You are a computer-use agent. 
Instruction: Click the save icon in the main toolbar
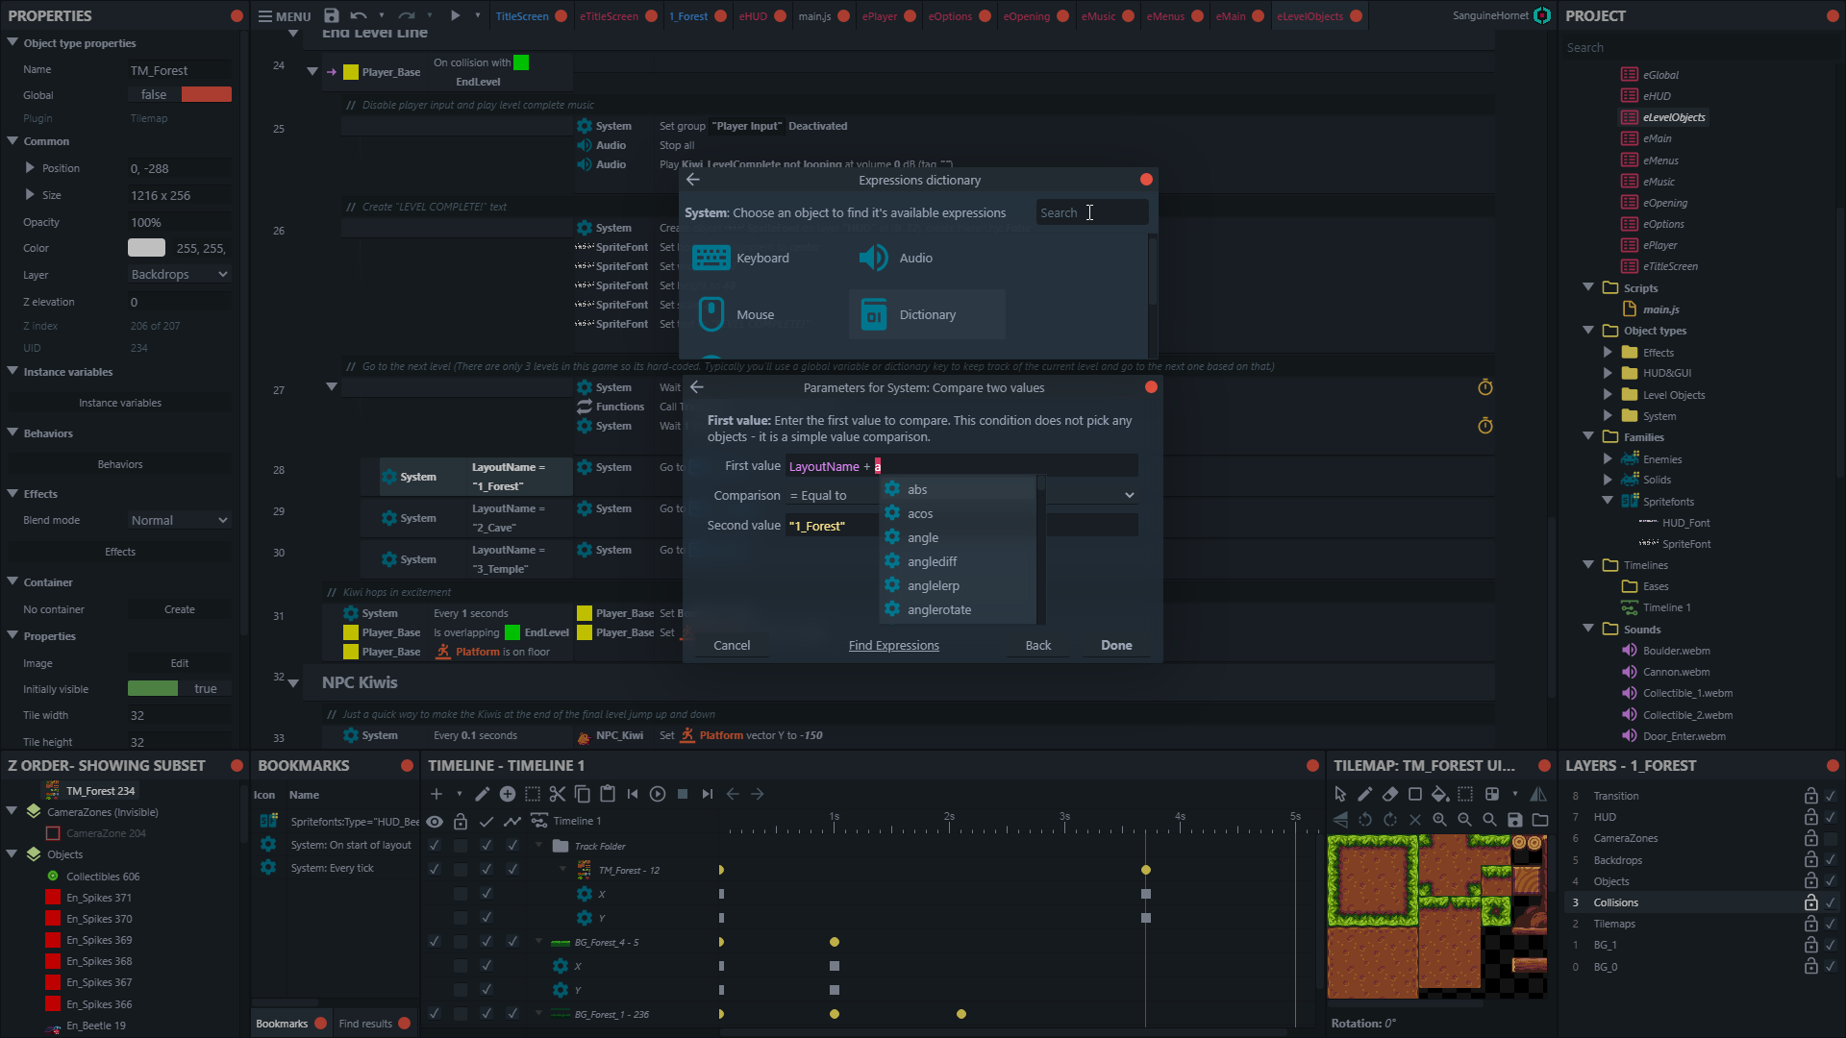[x=331, y=15]
